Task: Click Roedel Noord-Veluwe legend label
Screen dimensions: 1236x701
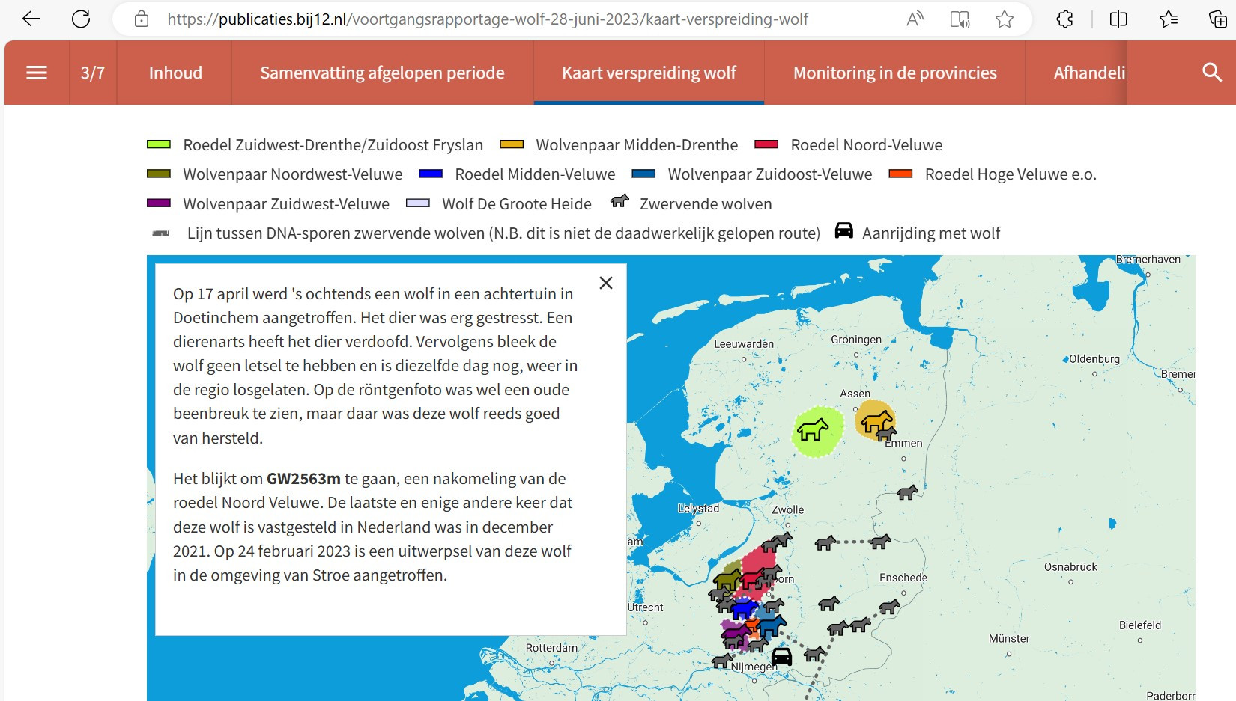Action: (867, 145)
